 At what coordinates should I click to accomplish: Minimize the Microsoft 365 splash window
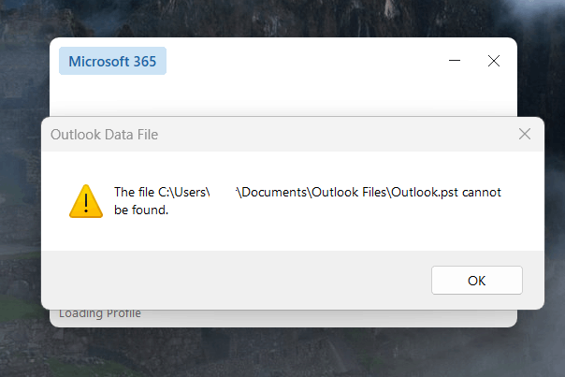click(x=455, y=61)
